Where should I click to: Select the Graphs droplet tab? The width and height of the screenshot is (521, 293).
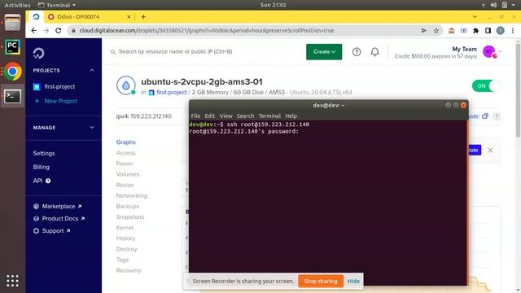point(126,142)
